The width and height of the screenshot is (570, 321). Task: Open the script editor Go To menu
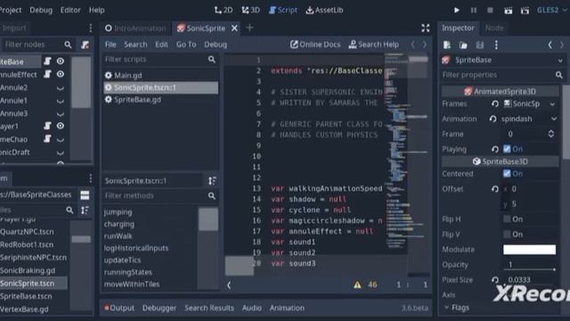(x=186, y=45)
